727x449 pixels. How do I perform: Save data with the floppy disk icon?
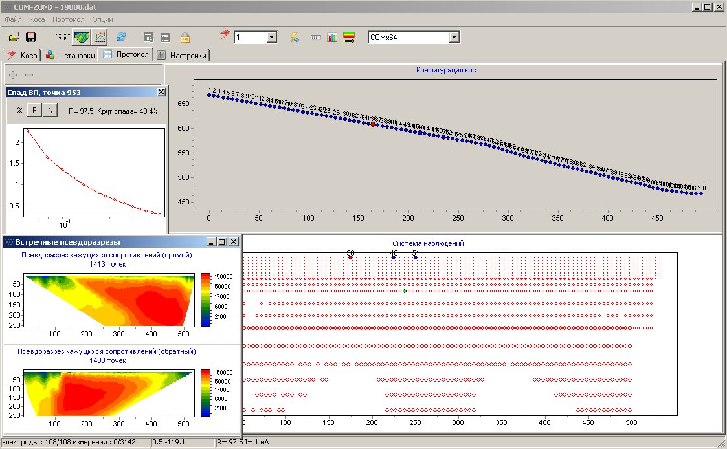(x=30, y=38)
